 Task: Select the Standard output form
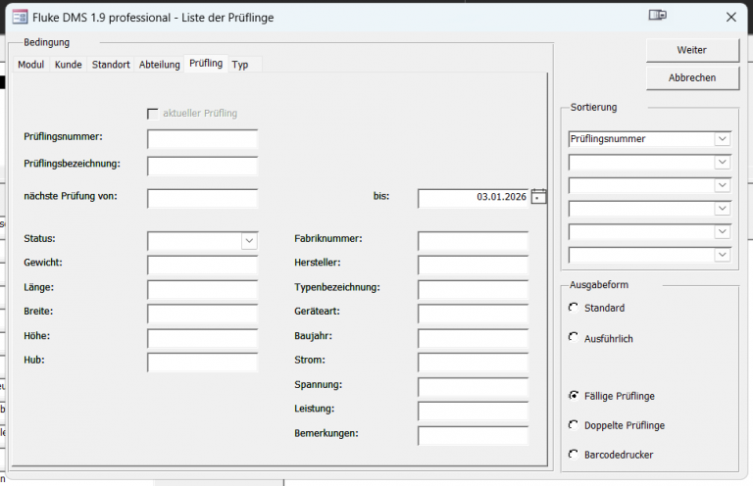[x=574, y=308]
